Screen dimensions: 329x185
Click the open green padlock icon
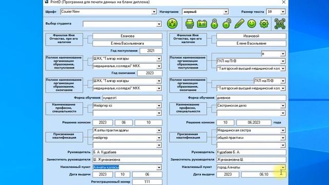(x=227, y=24)
